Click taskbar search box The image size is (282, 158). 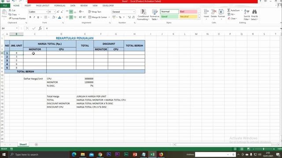(39, 154)
